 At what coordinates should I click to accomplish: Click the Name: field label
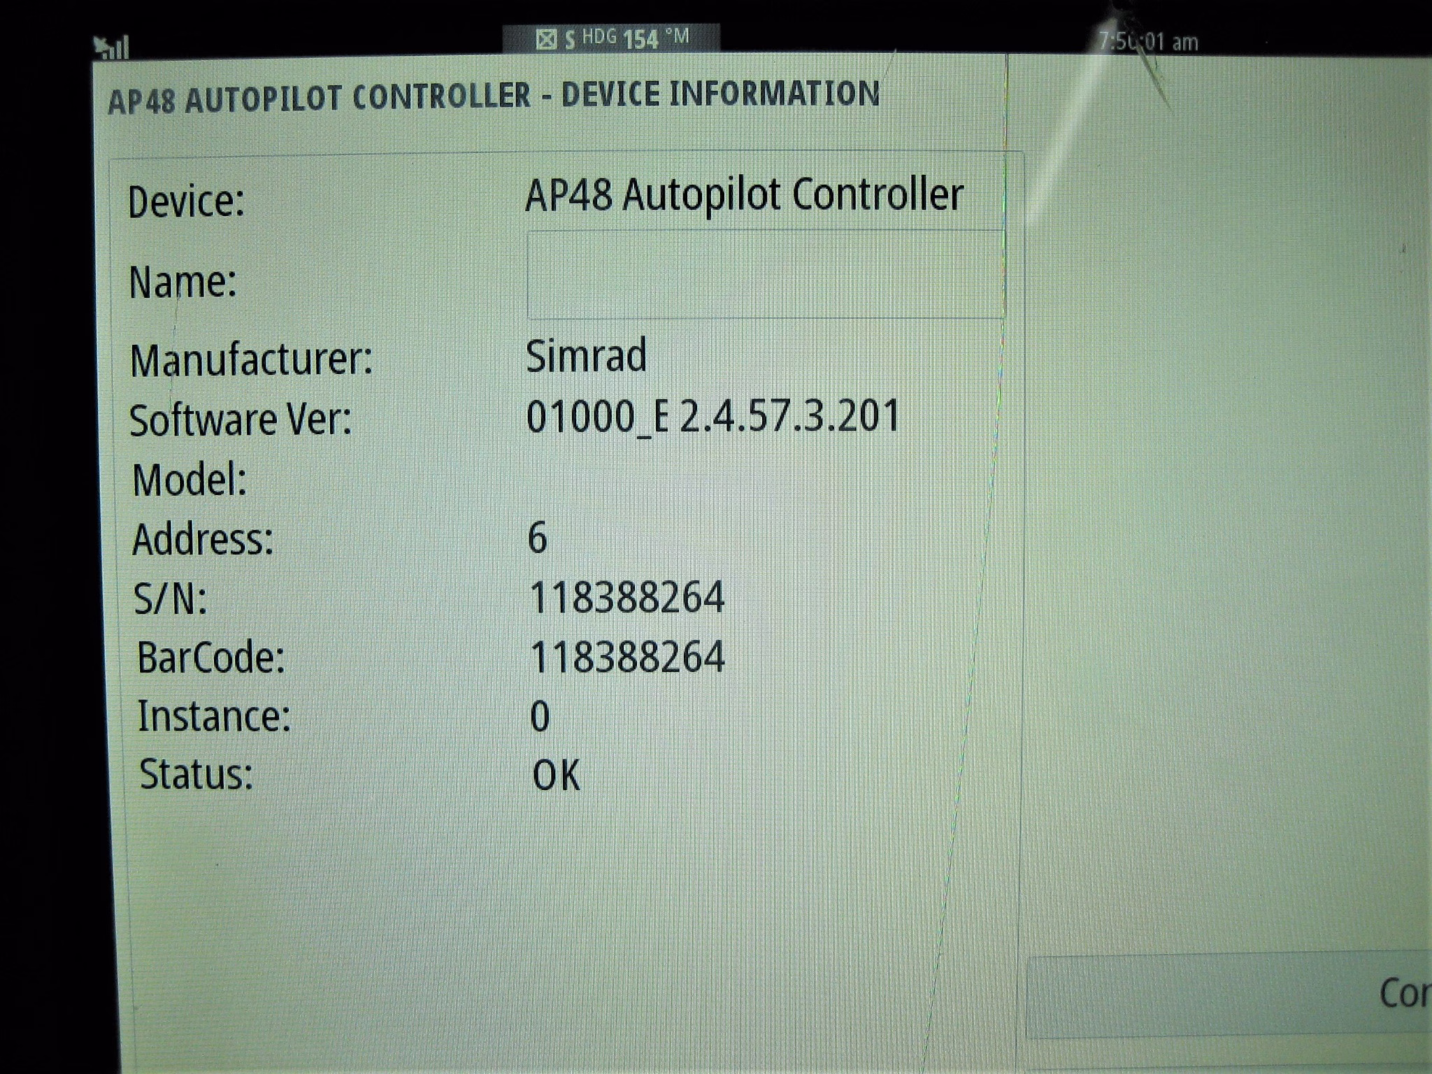click(182, 282)
